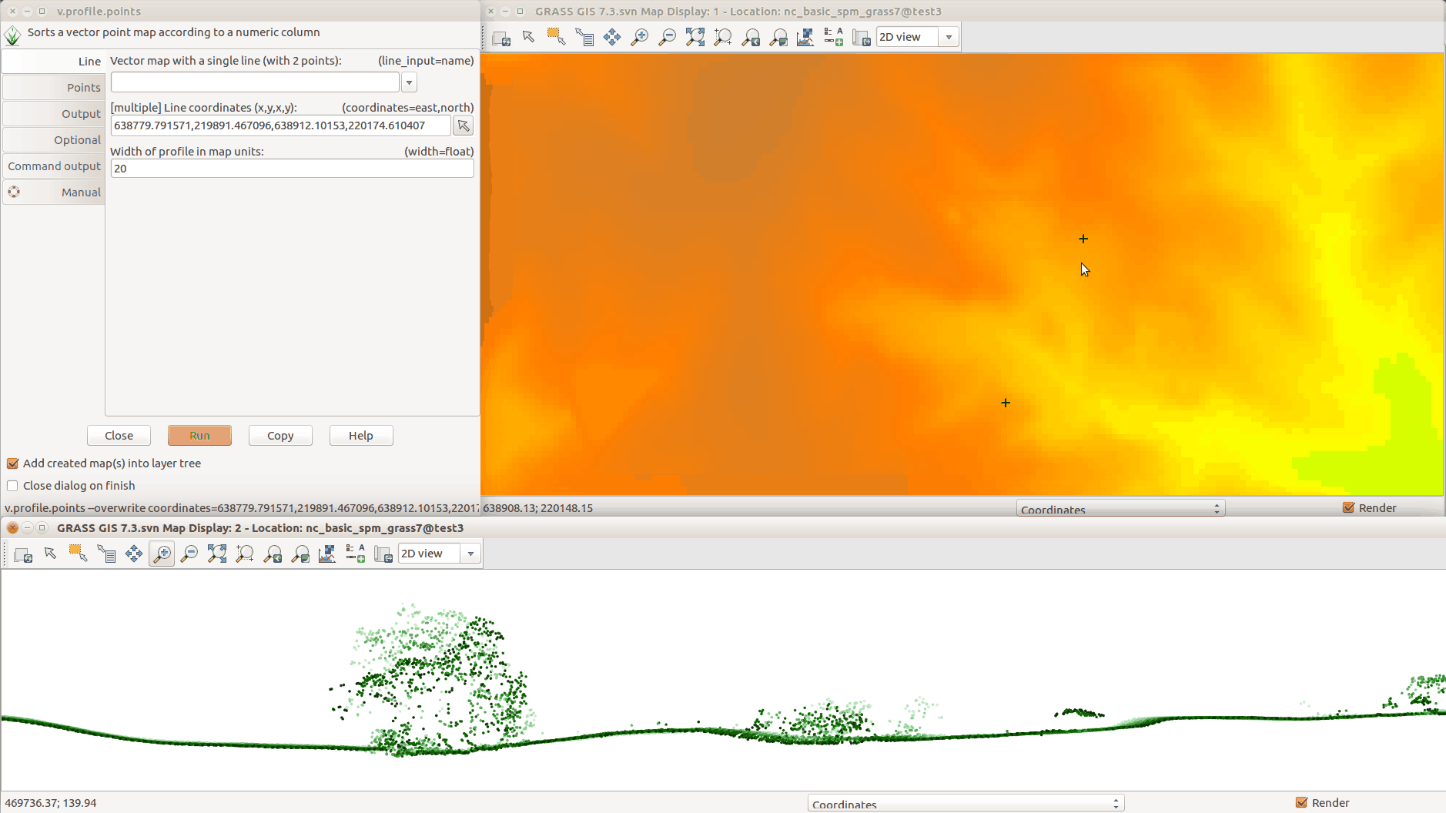Image resolution: width=1446 pixels, height=813 pixels.
Task: Open the Command output tab
Action: (x=54, y=166)
